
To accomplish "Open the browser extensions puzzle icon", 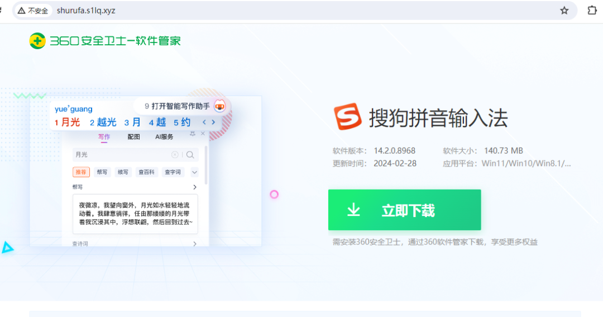I will click(x=592, y=11).
